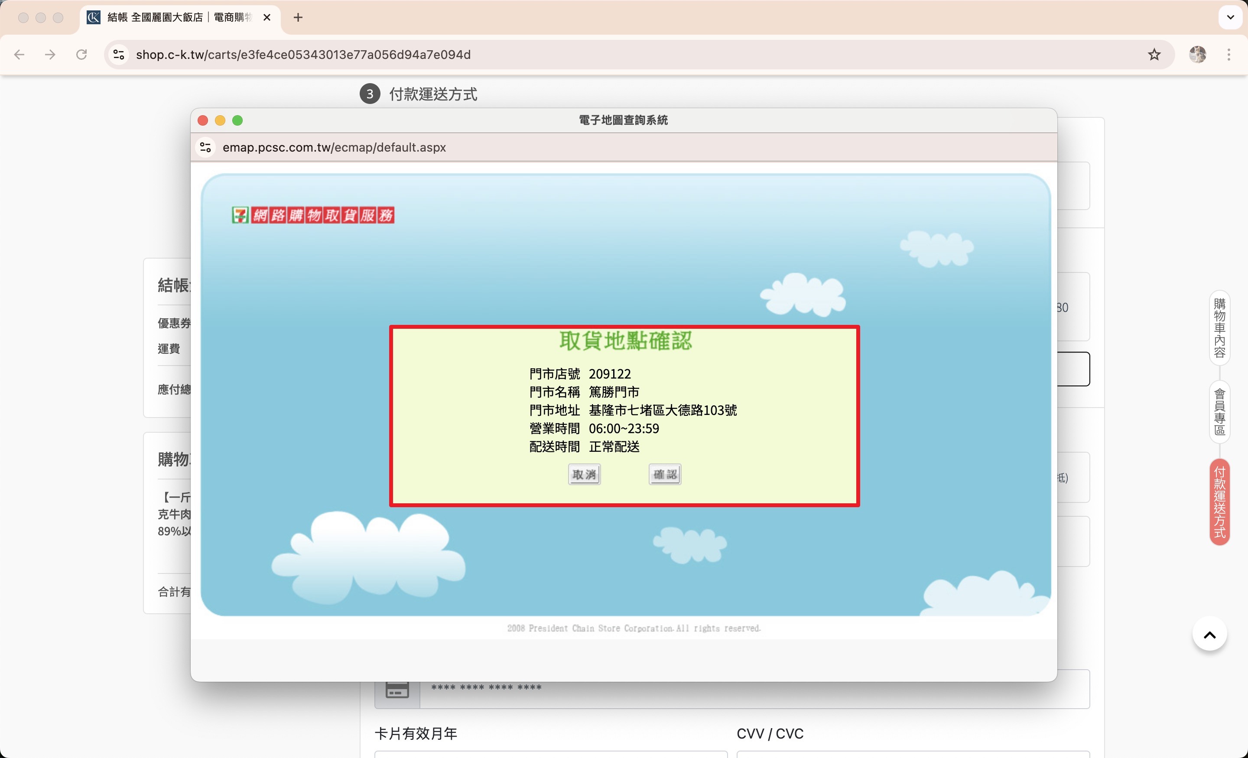Image resolution: width=1248 pixels, height=758 pixels.
Task: Go forward in main browser
Action: pos(50,55)
